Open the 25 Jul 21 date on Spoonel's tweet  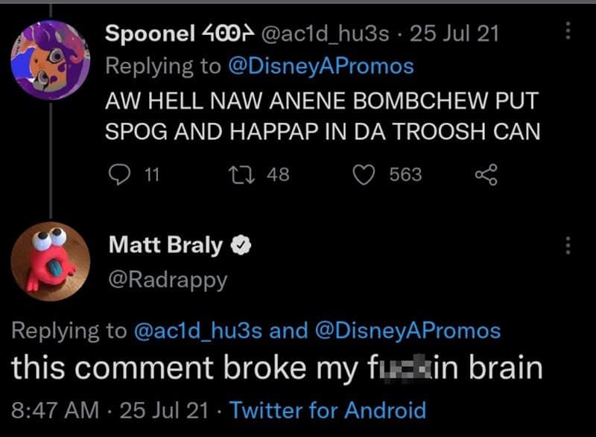[x=465, y=33]
